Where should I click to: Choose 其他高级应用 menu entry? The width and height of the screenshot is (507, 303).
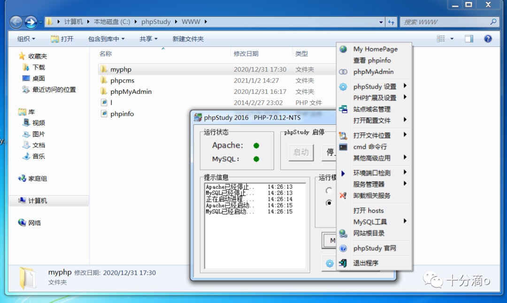tap(372, 158)
